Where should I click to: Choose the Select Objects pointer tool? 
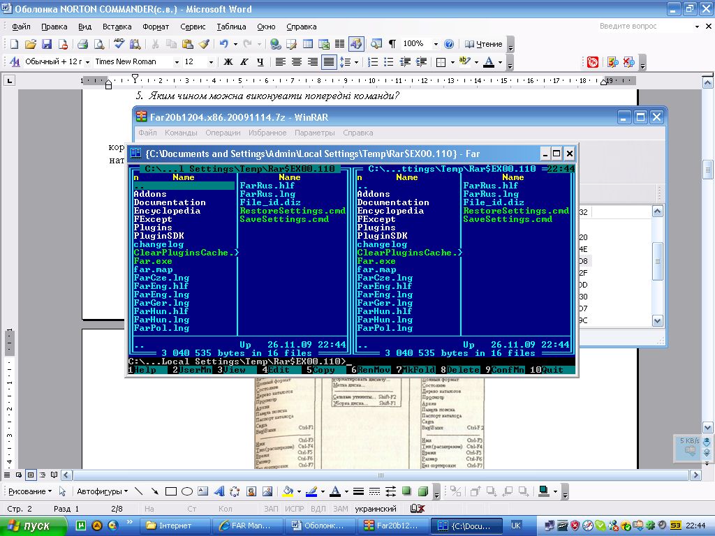pos(62,491)
